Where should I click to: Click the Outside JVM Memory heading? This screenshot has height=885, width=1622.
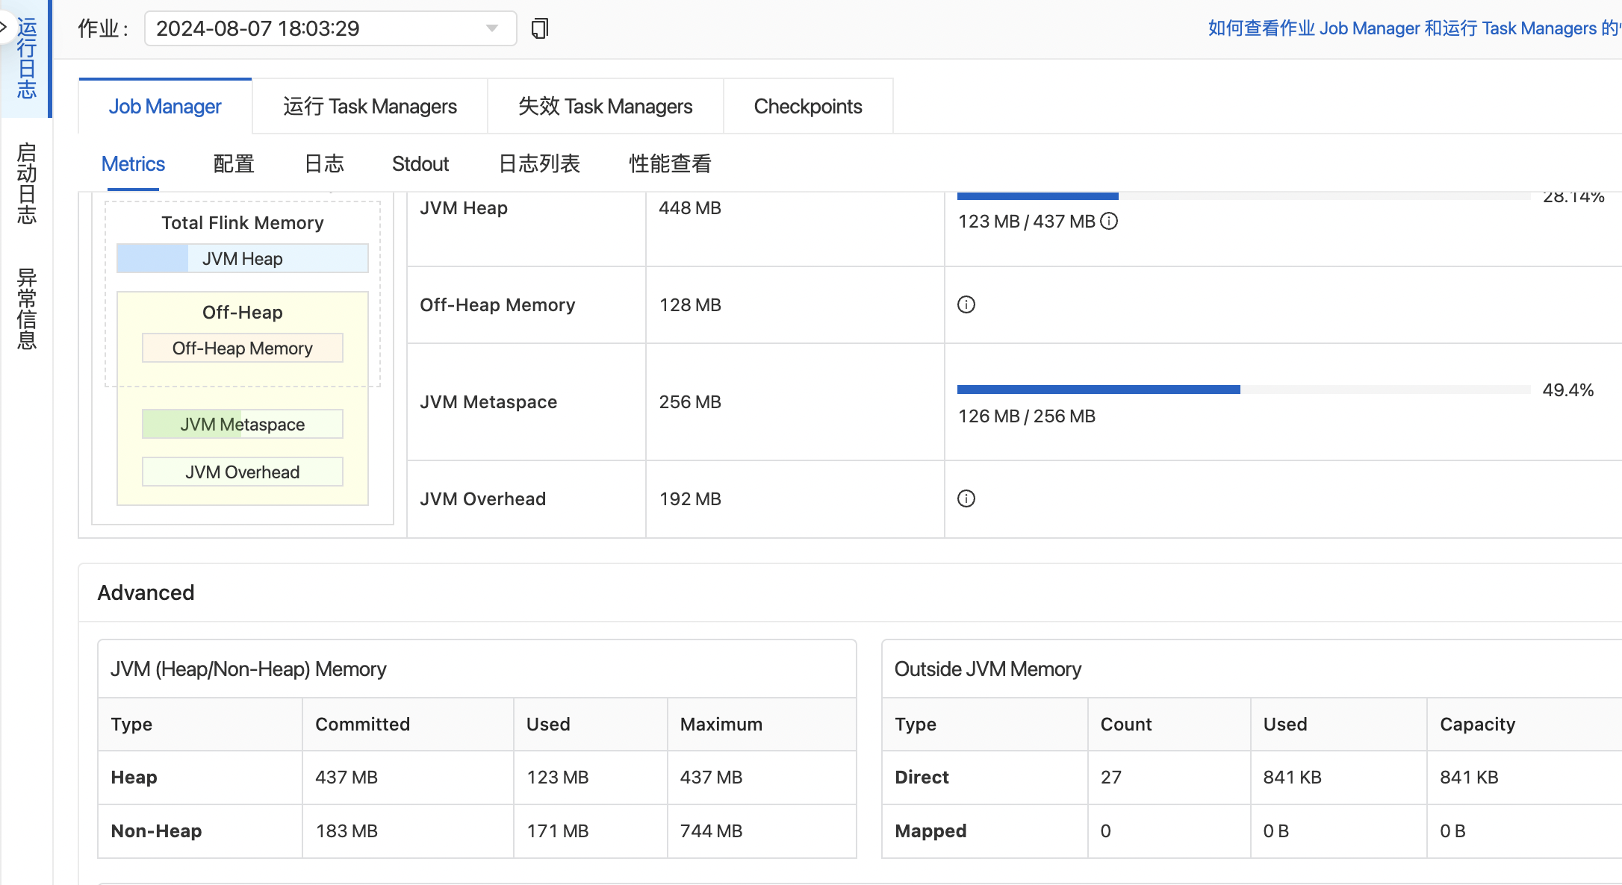pos(987,669)
